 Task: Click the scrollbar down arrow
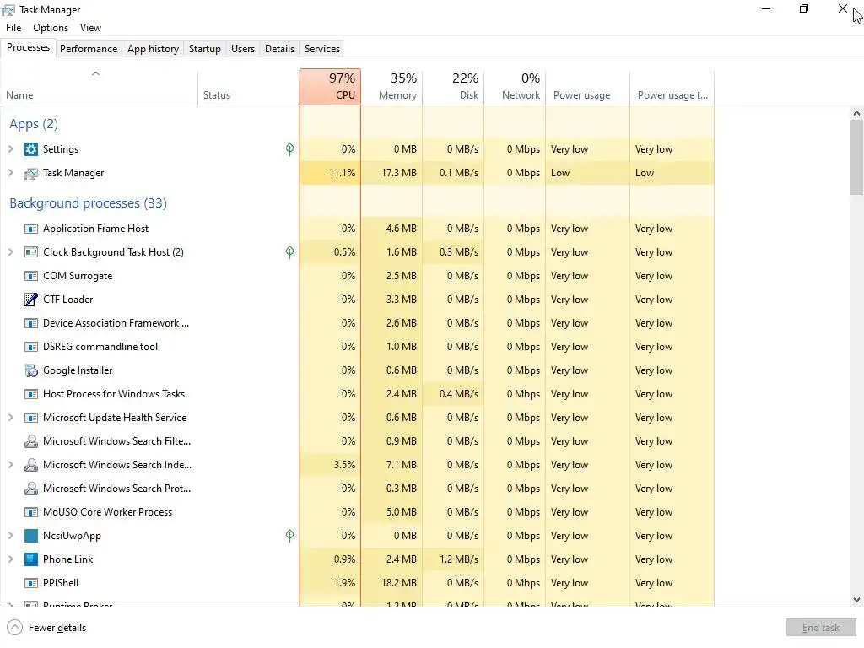click(856, 600)
